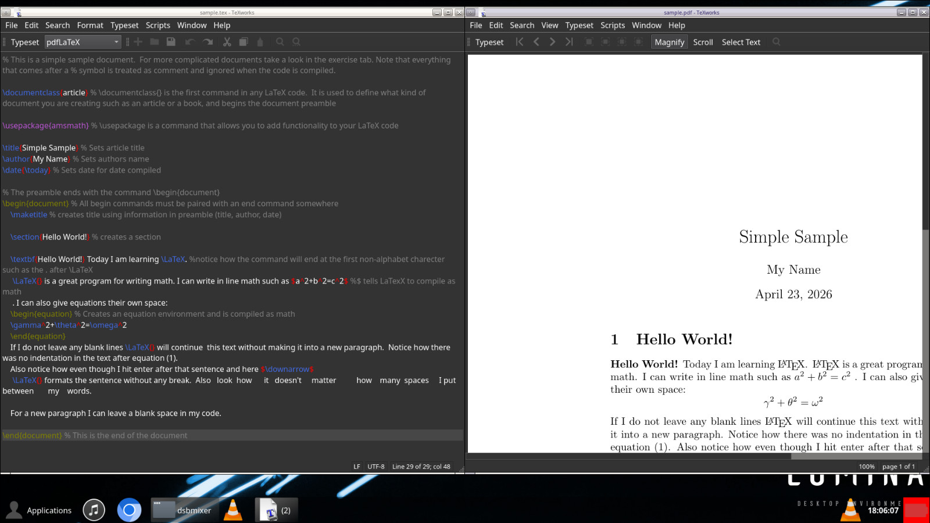Click the Find icon in editor toolbar

tap(280, 42)
